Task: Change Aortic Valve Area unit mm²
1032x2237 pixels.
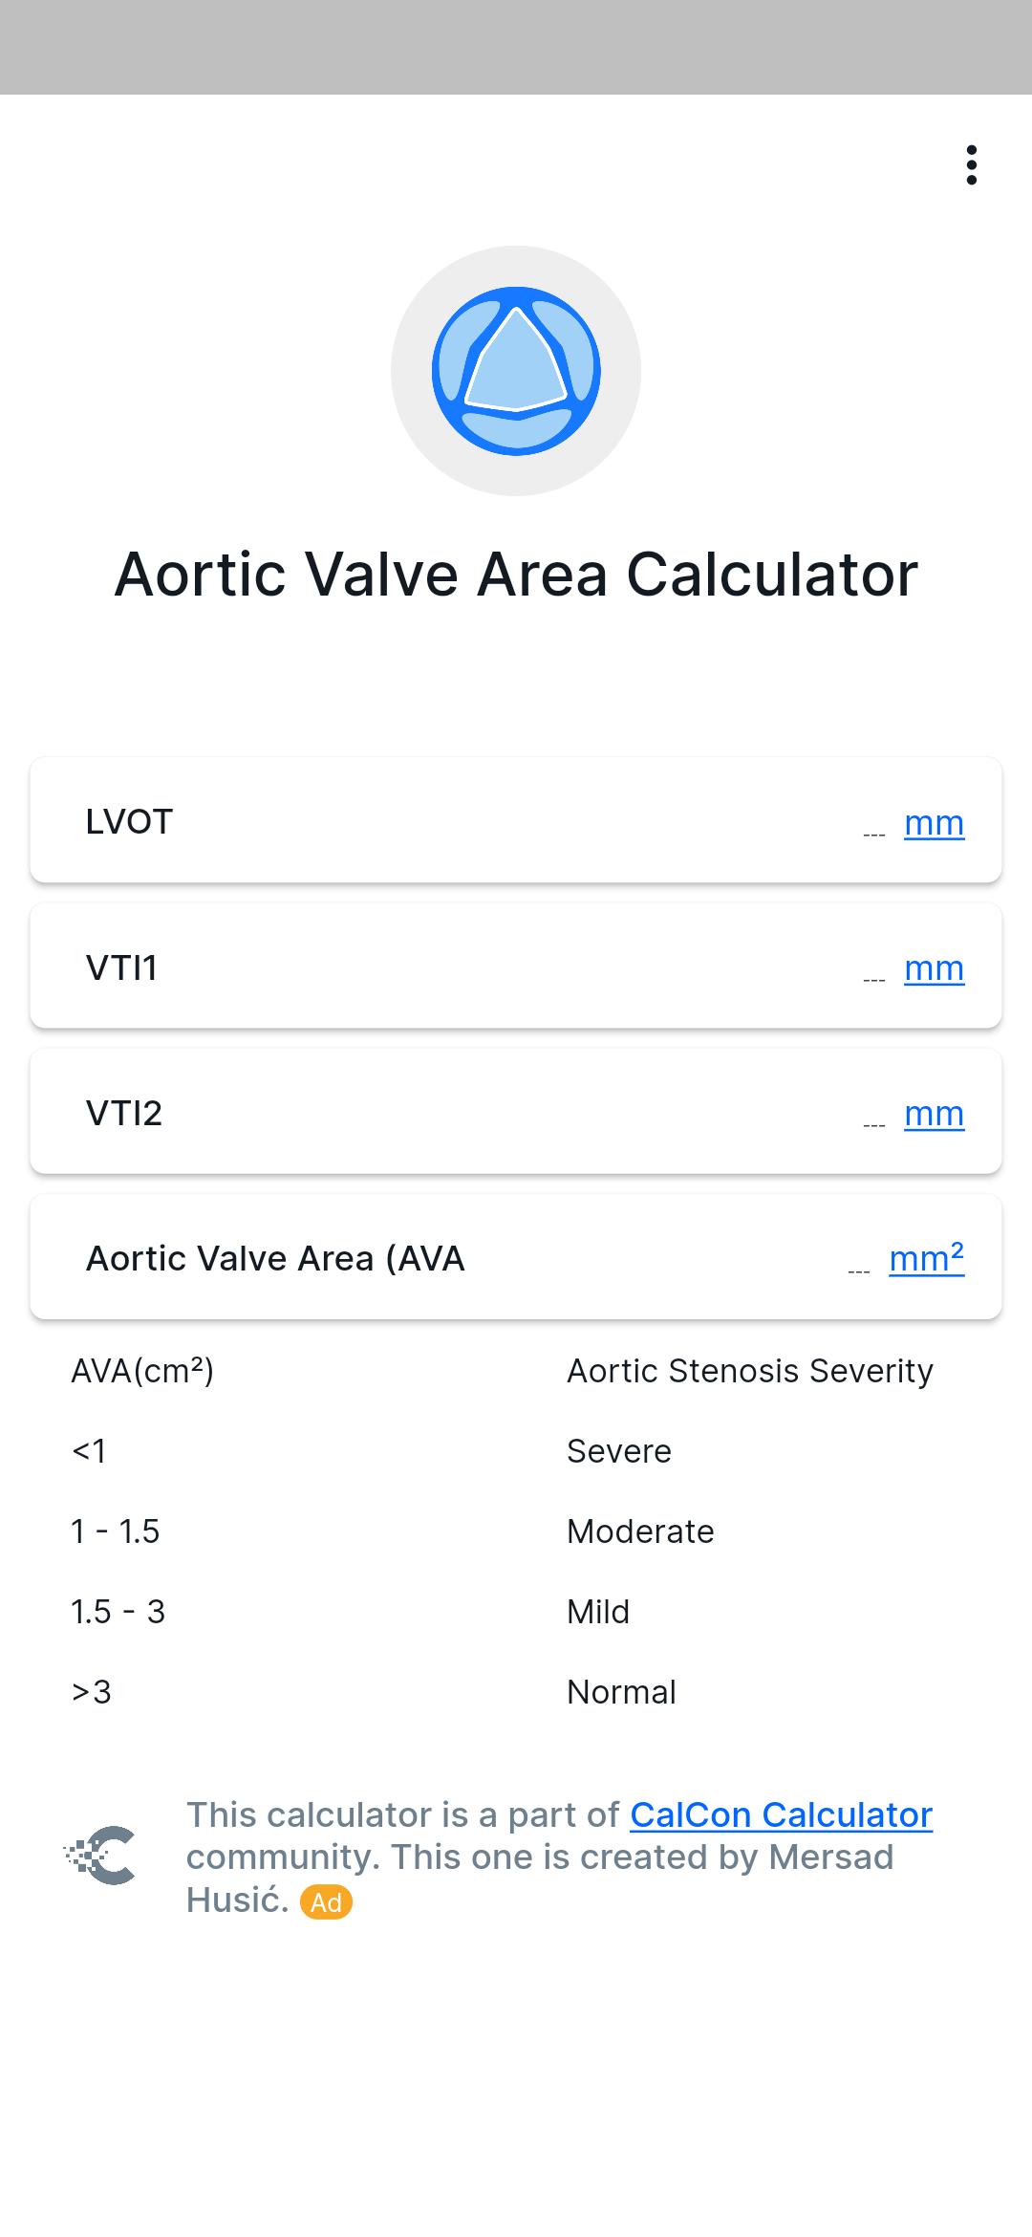Action: coord(926,1258)
